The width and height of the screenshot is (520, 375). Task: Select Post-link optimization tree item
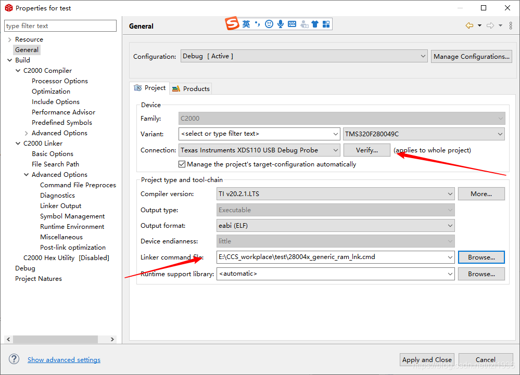[x=73, y=248]
